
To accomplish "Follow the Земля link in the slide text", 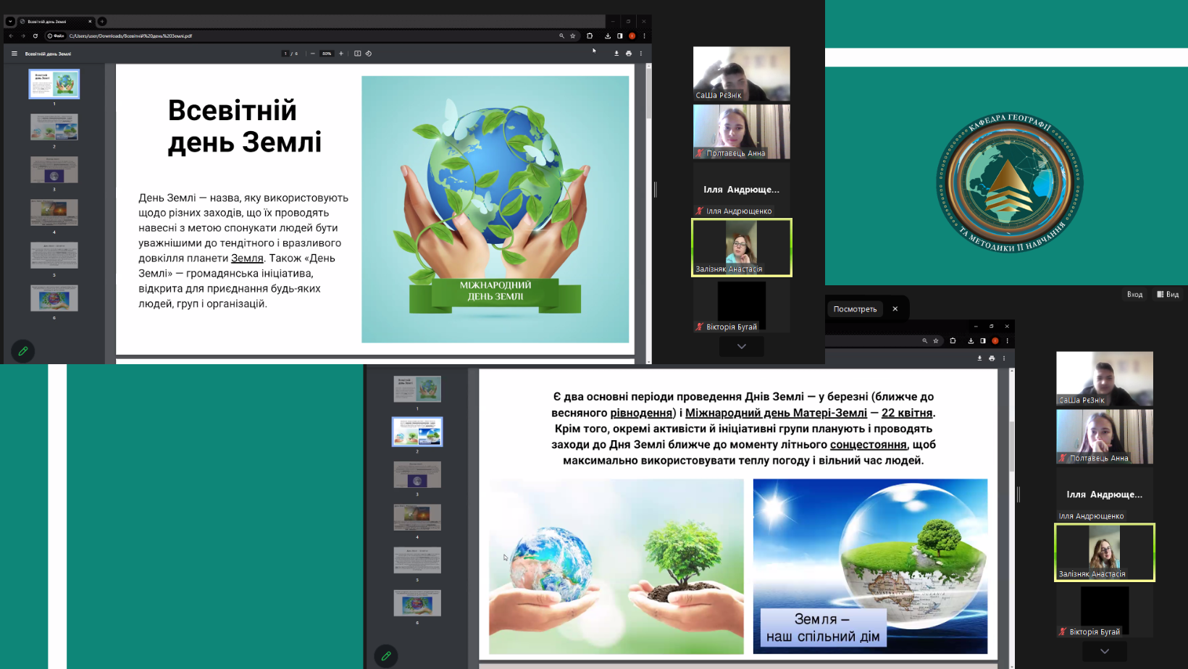I will point(247,258).
